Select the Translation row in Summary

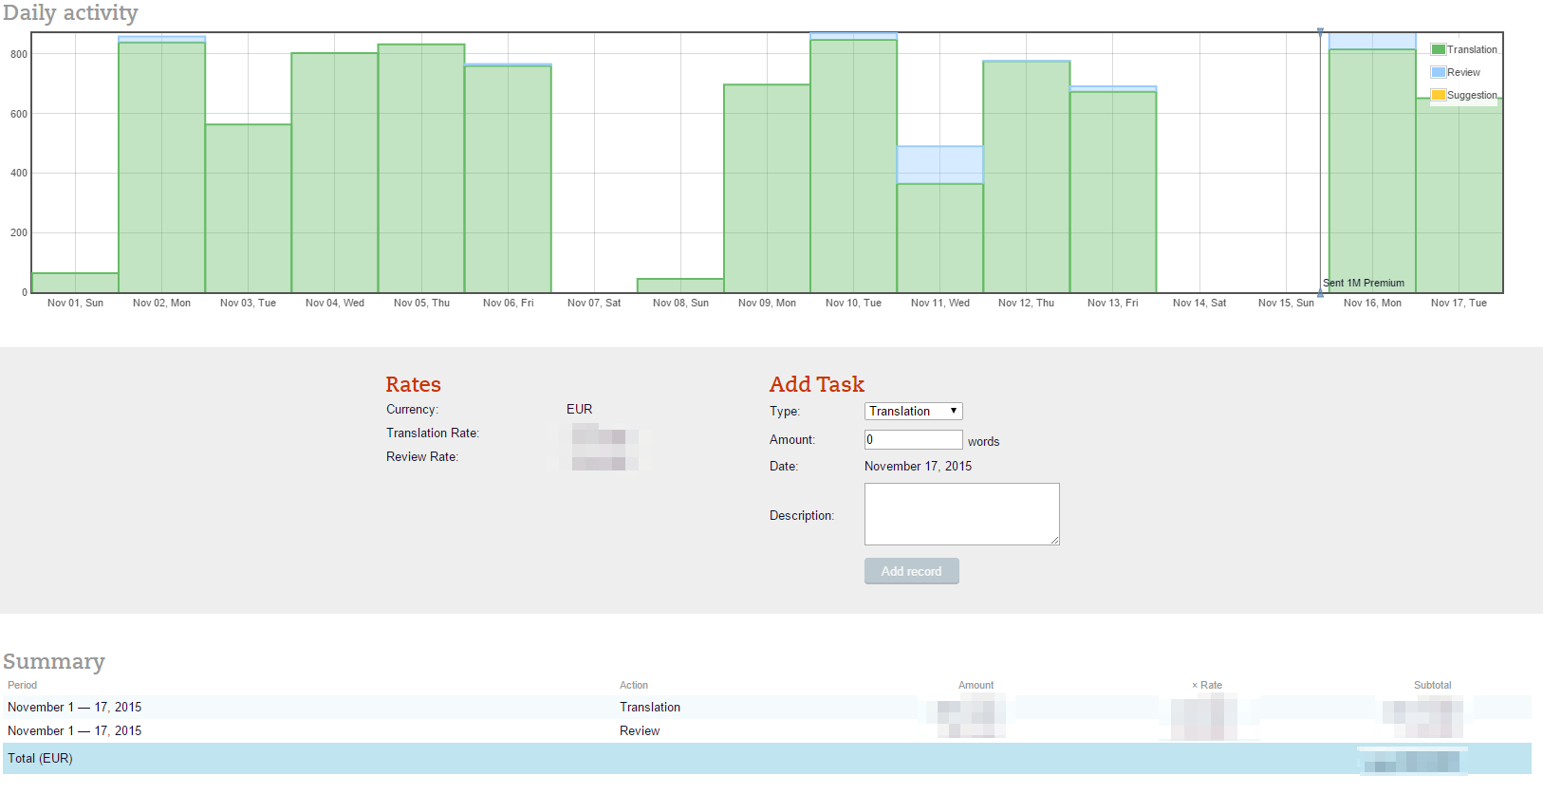pyautogui.click(x=649, y=707)
